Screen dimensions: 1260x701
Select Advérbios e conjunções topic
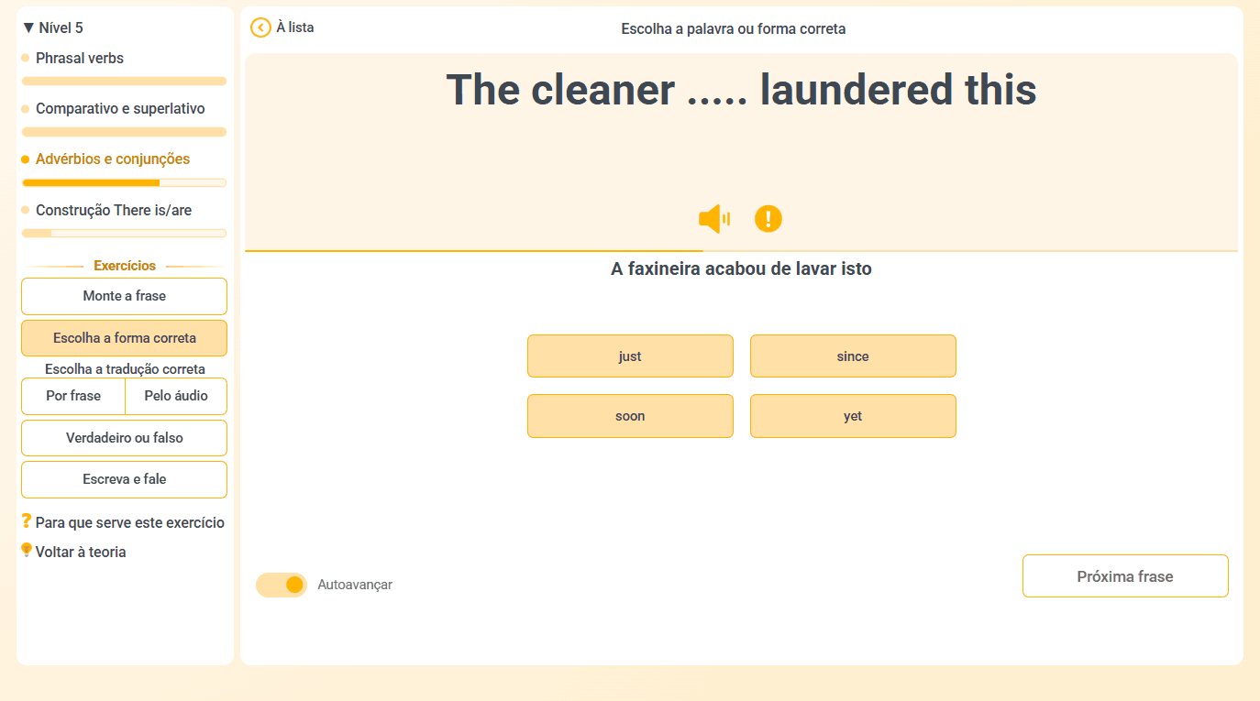[113, 159]
